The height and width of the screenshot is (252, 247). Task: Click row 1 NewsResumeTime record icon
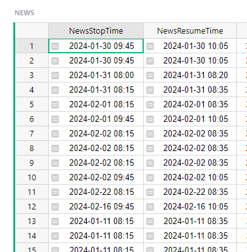tap(150, 46)
